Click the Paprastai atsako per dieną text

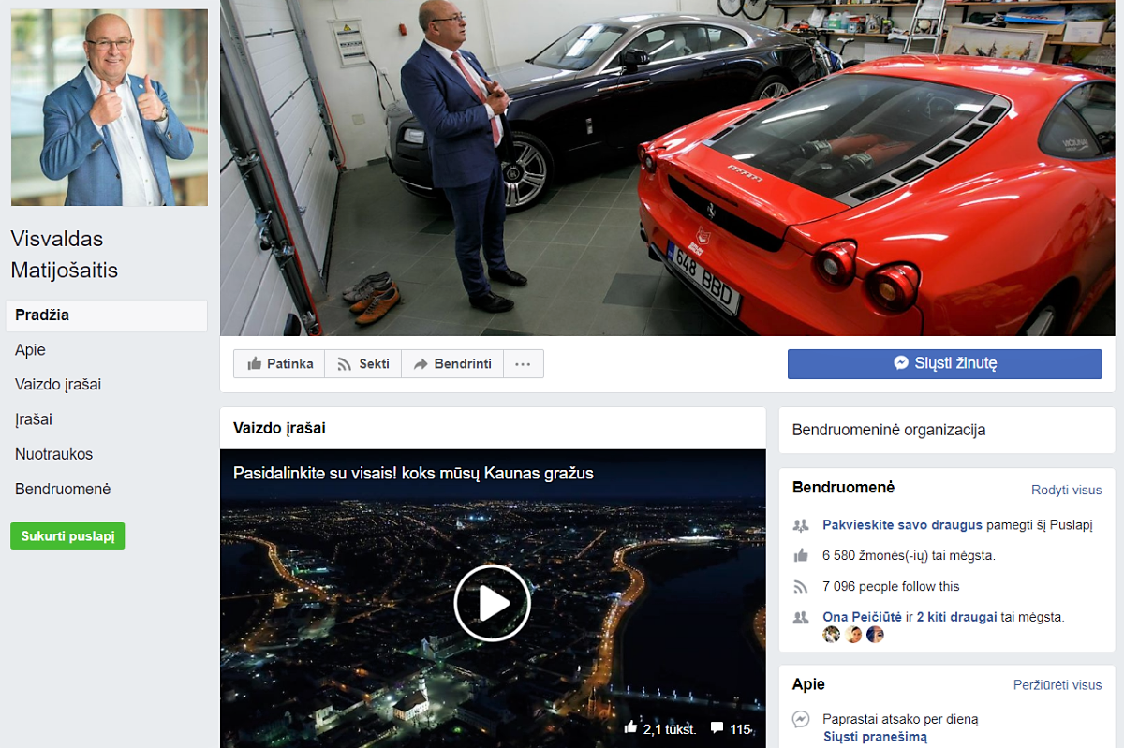click(900, 720)
